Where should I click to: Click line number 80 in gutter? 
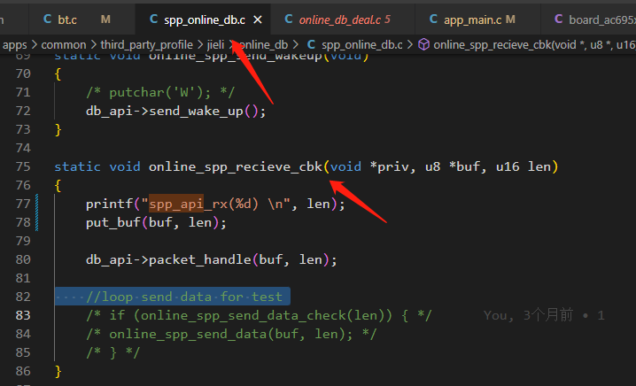coord(23,259)
